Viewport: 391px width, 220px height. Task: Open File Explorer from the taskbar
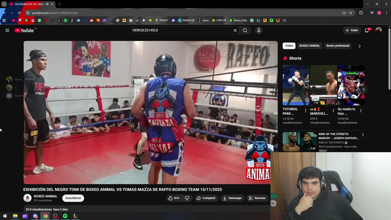tap(15, 216)
